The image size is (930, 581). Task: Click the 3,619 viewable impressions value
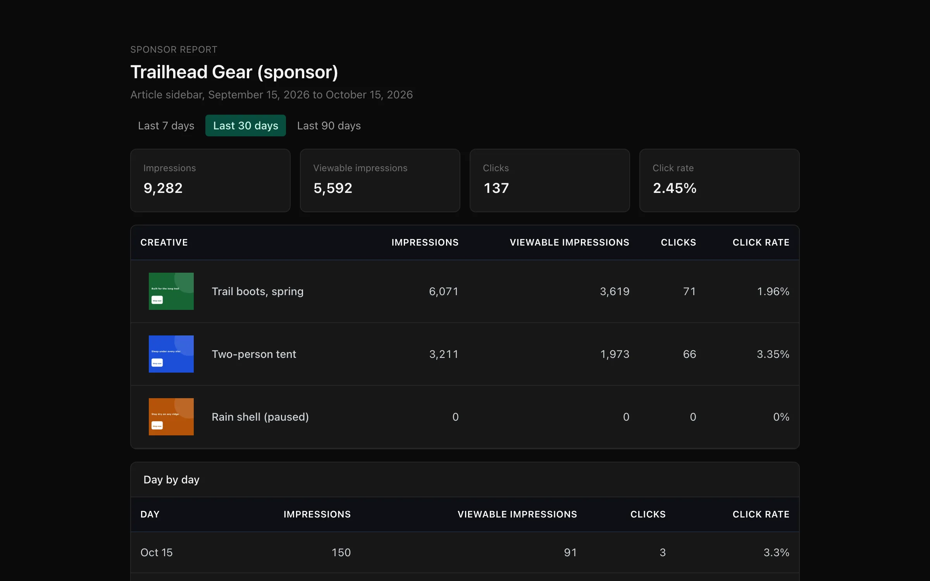point(615,291)
